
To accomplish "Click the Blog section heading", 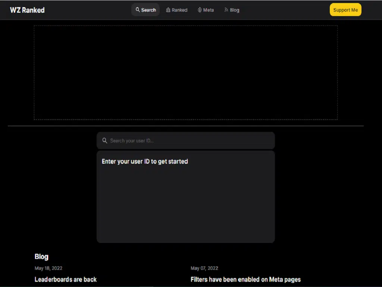I will (x=41, y=257).
